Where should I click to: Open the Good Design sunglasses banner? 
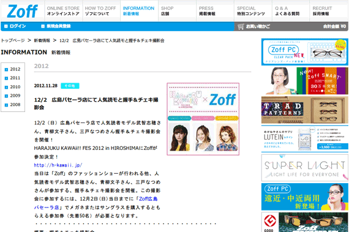point(305,222)
